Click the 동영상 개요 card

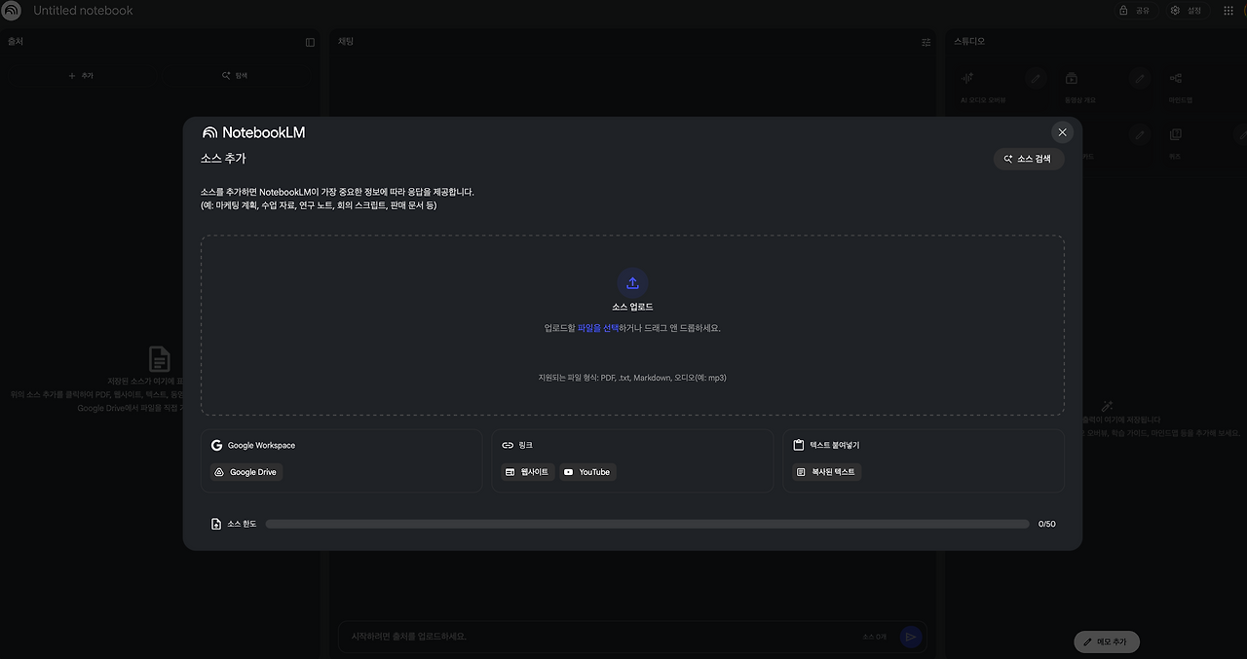point(1106,88)
